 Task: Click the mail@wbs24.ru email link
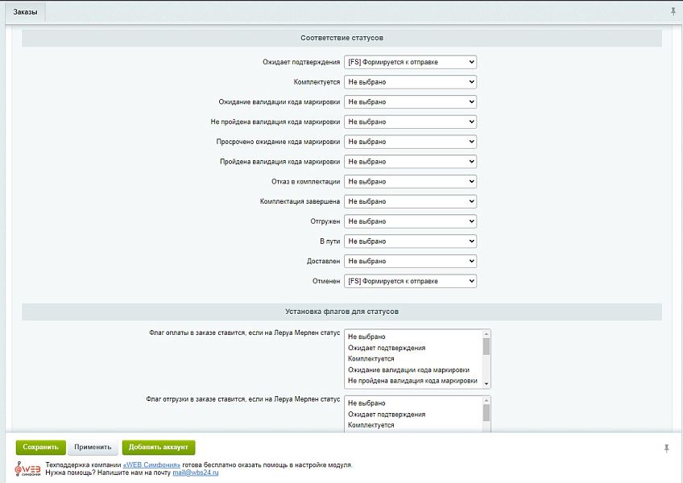click(x=195, y=473)
